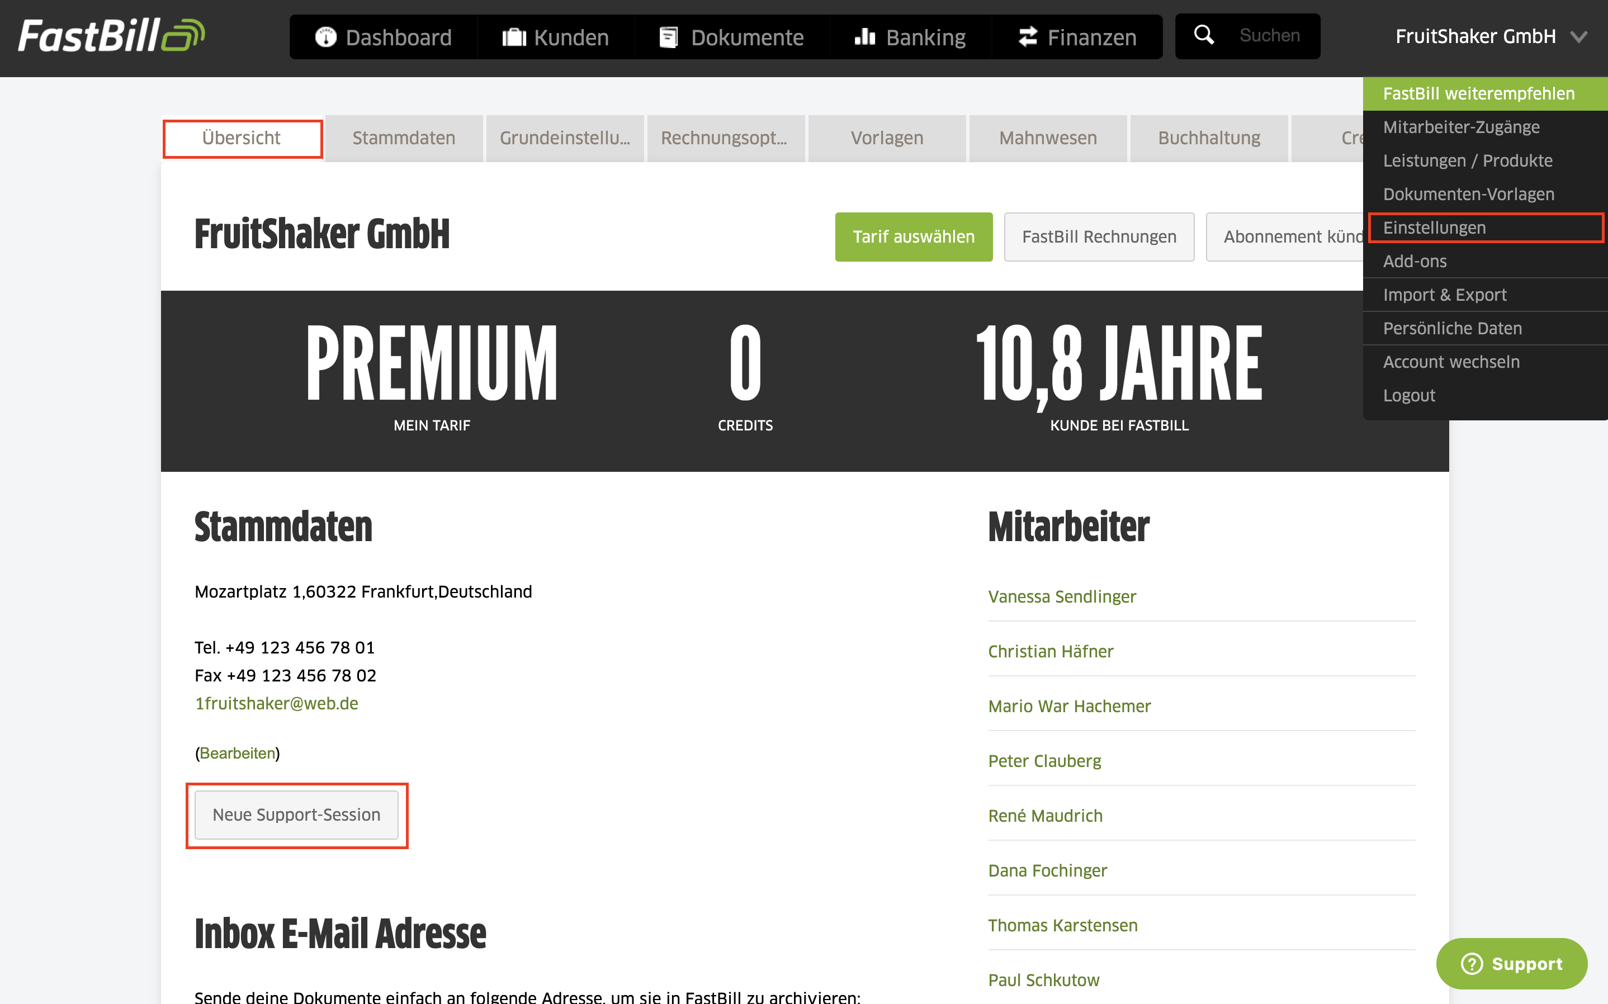
Task: Open the Dokumente menu
Action: 732,37
